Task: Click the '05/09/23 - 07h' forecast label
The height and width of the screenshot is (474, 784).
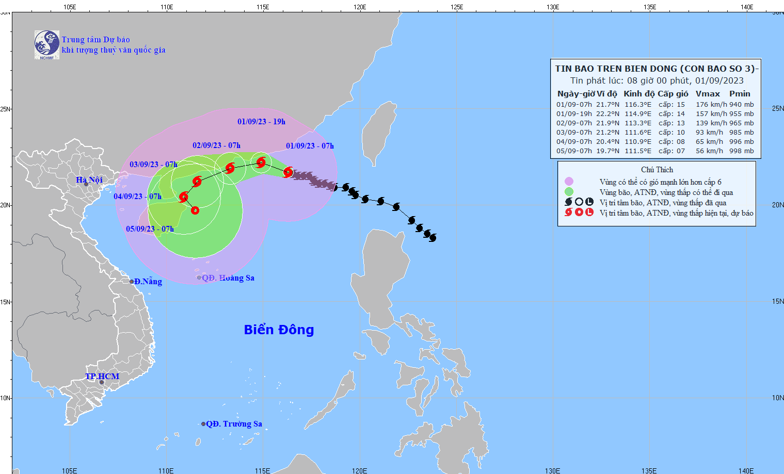Action: click(150, 229)
